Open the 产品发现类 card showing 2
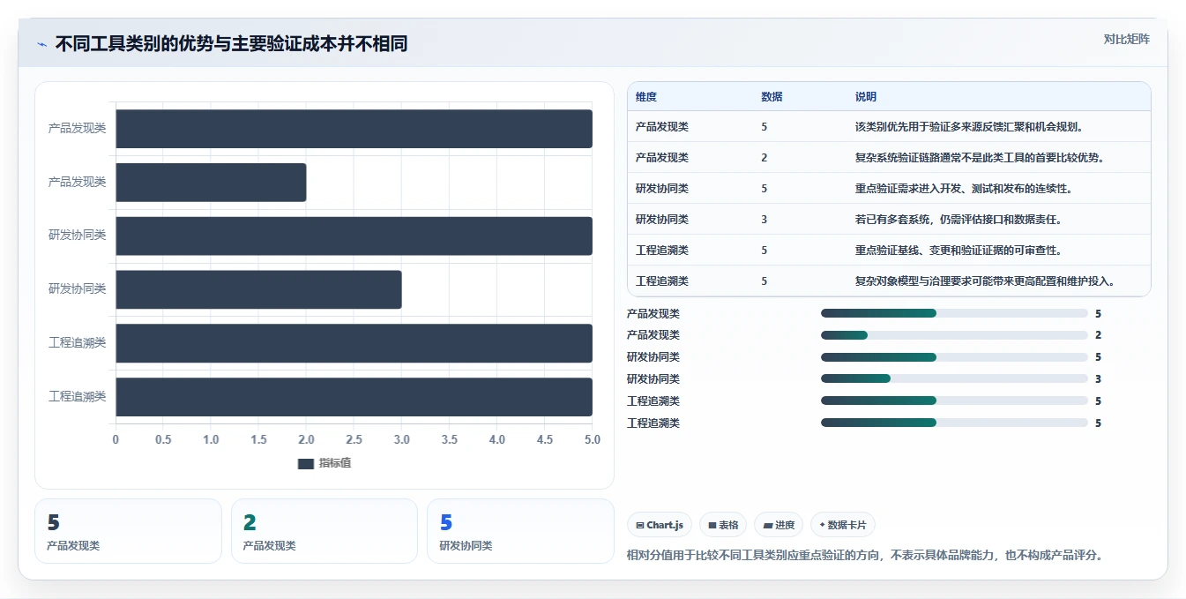 tap(324, 531)
